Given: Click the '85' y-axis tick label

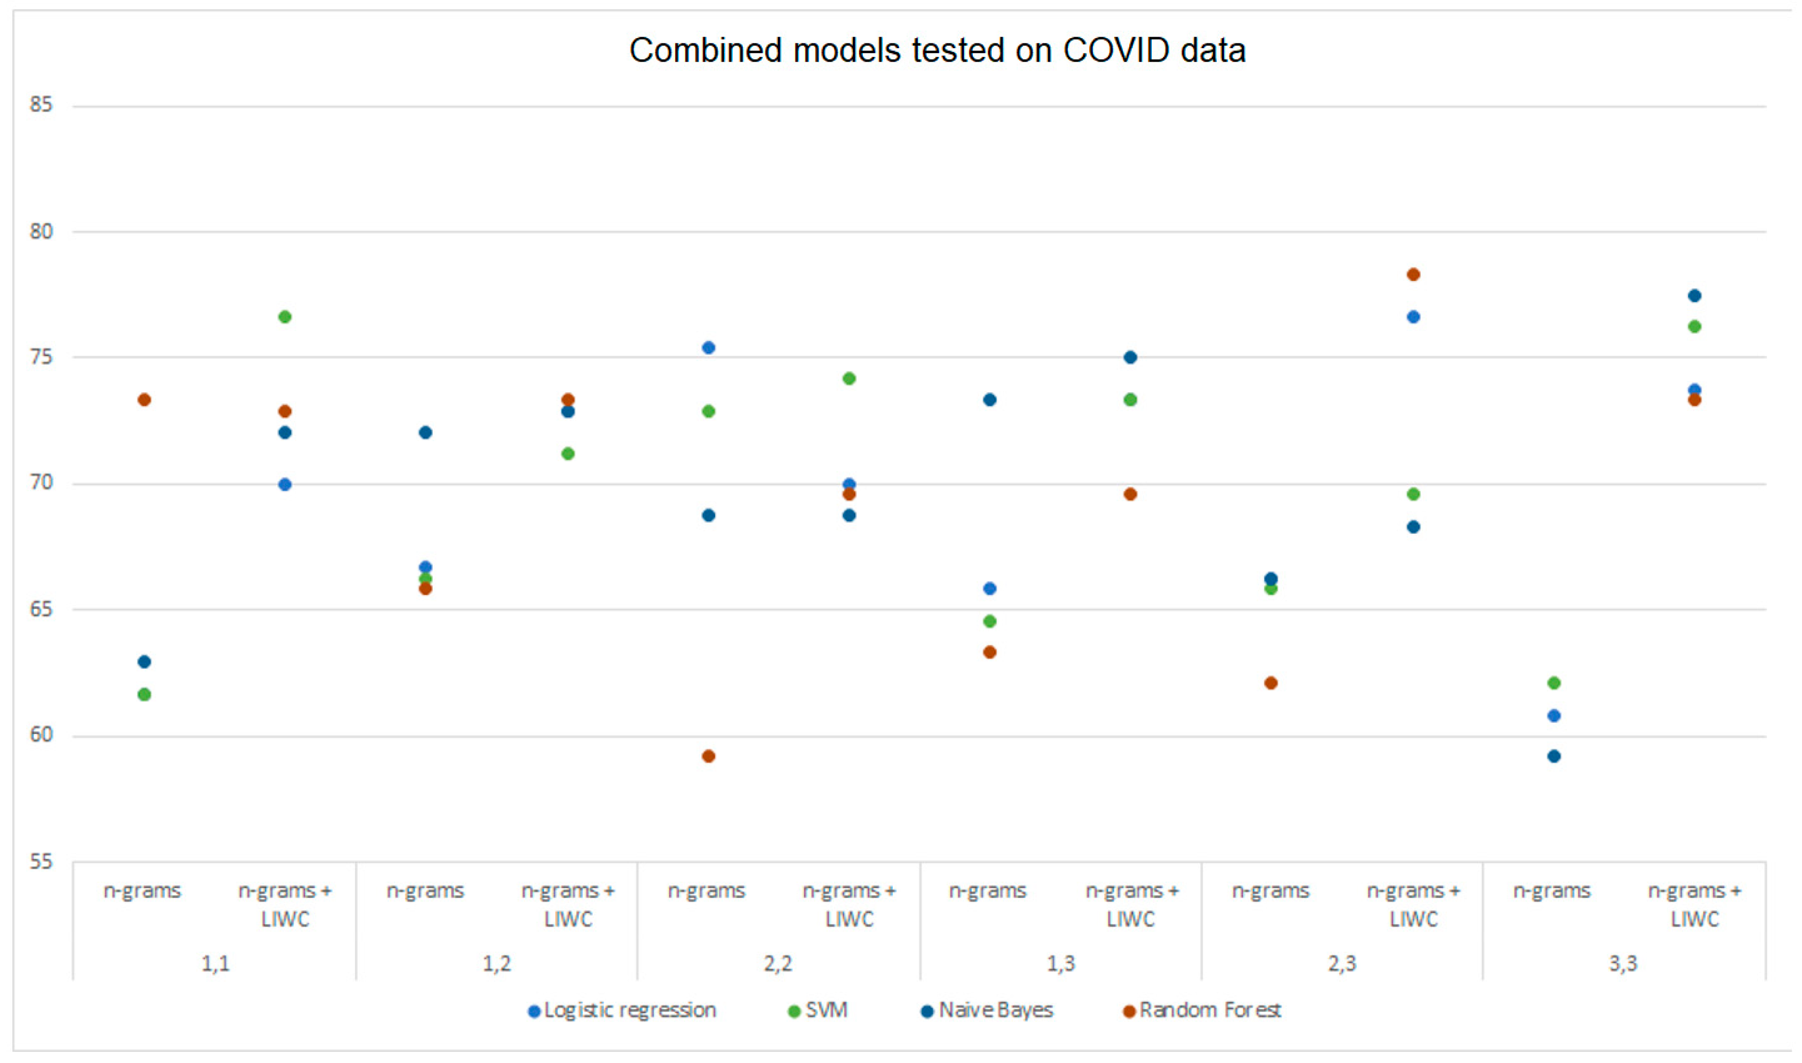Looking at the screenshot, I should point(41,105).
